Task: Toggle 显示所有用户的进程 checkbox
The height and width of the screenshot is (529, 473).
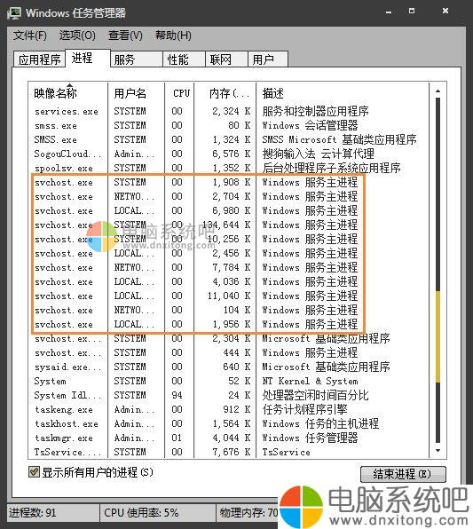Action: pyautogui.click(x=34, y=471)
